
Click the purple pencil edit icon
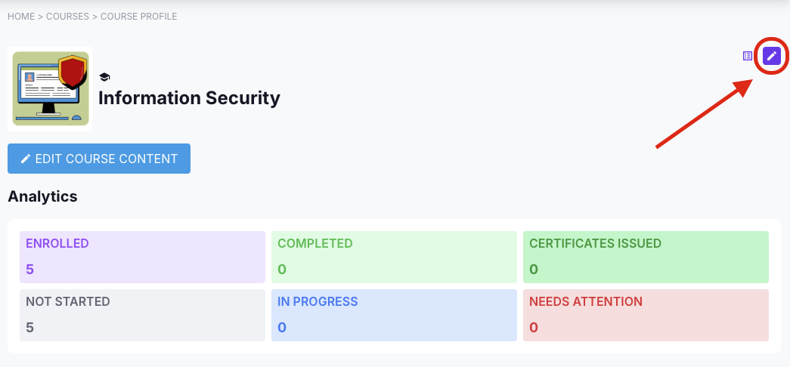771,56
